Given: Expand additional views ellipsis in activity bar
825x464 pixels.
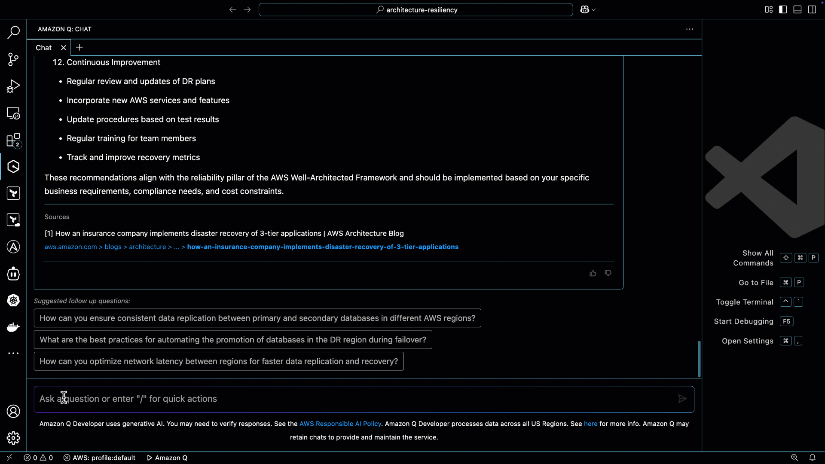Looking at the screenshot, I should click(x=13, y=353).
